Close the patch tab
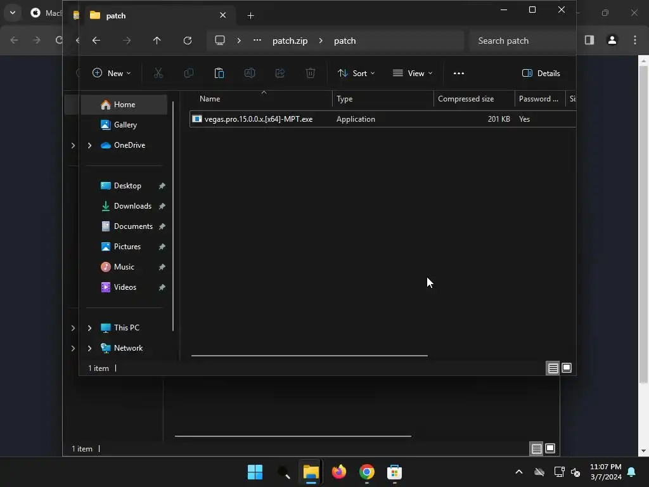 (222, 15)
